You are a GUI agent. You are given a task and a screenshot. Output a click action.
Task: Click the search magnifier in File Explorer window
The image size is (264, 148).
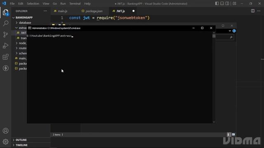point(231,37)
